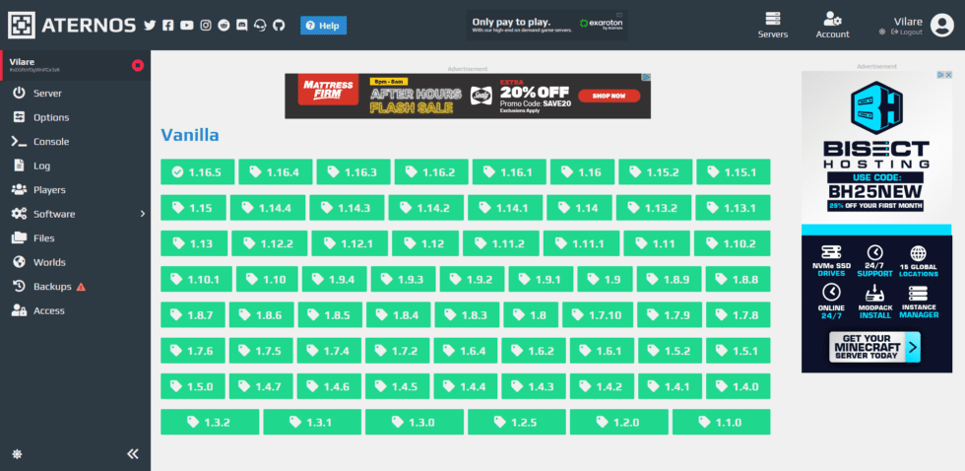Click Get Your Minecraft Server Today ad button
Screen dimensions: 965x471
pos(874,347)
